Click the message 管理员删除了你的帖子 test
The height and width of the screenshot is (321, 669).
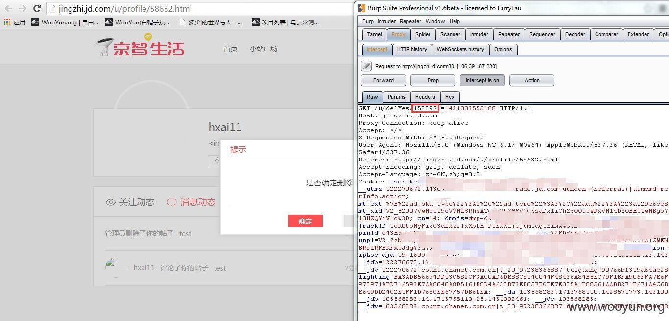tap(148, 234)
